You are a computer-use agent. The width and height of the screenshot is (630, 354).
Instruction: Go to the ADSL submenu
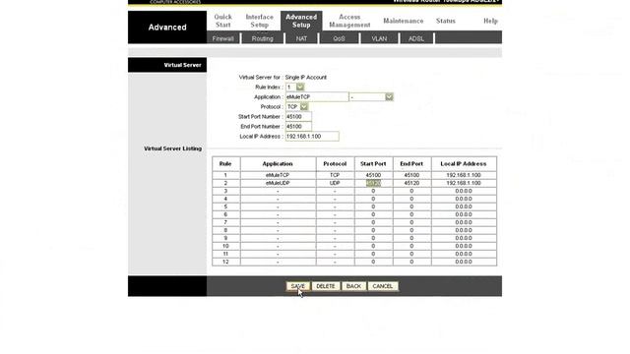[415, 38]
